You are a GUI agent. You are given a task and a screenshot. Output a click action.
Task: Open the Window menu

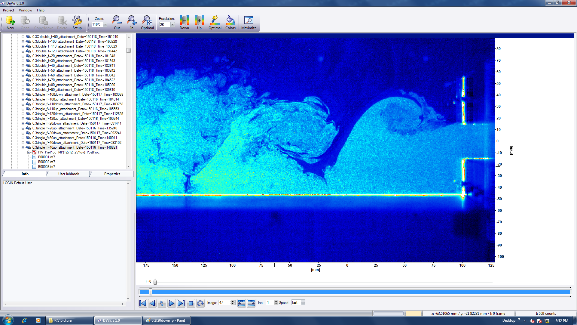point(25,10)
